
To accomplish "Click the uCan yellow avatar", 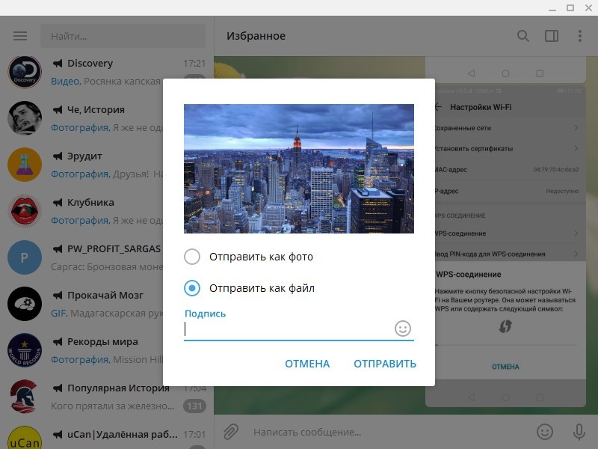I will [25, 439].
